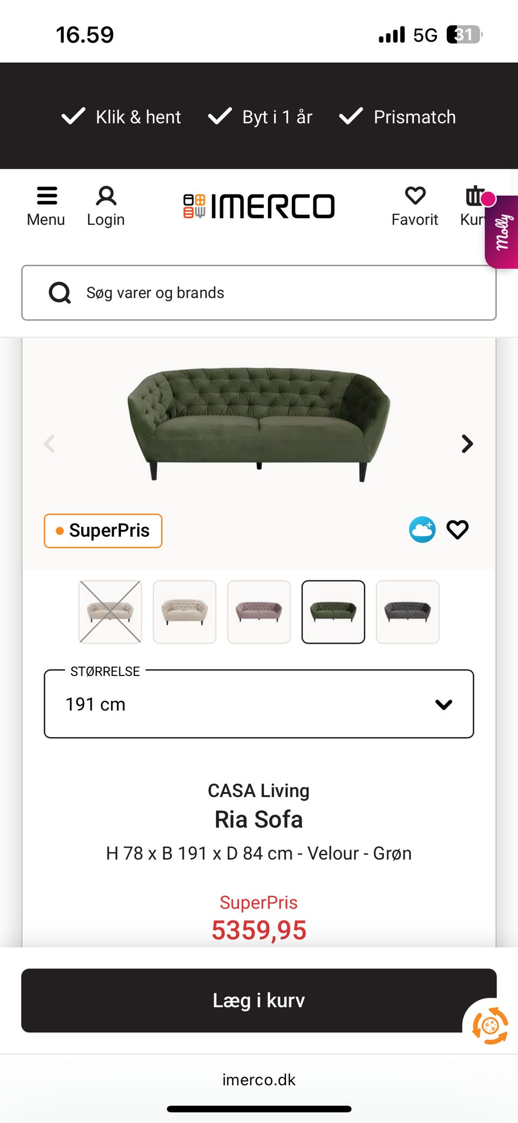Tap the Prismatch header item
Screen dimensions: 518x1123
398,117
